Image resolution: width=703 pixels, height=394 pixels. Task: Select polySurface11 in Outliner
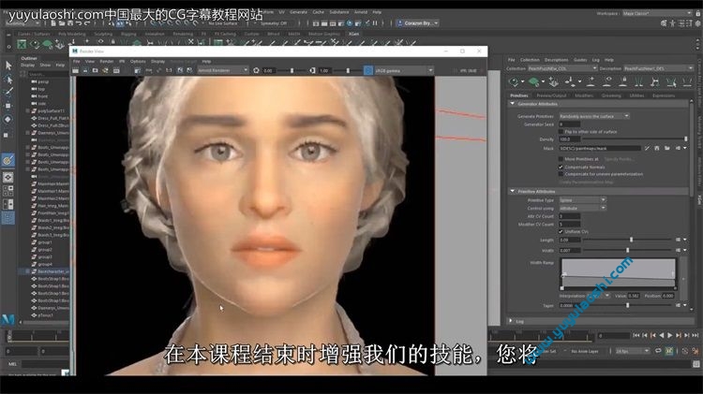click(x=51, y=110)
